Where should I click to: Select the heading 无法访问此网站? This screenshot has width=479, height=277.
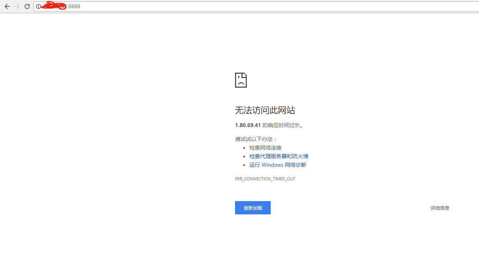point(265,110)
